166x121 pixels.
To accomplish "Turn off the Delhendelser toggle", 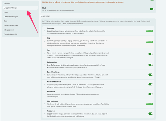I will point(150,65).
